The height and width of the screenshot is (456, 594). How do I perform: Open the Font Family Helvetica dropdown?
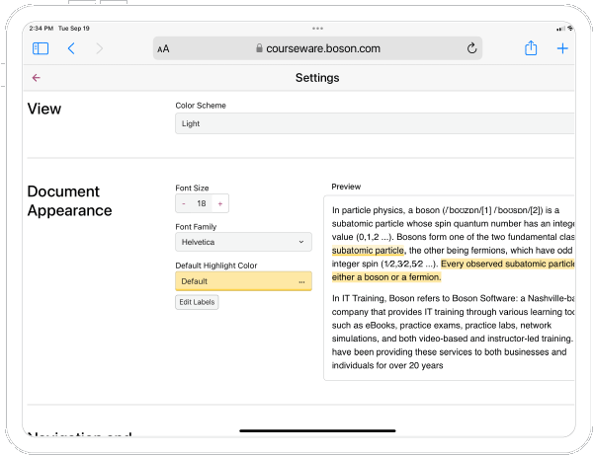243,241
